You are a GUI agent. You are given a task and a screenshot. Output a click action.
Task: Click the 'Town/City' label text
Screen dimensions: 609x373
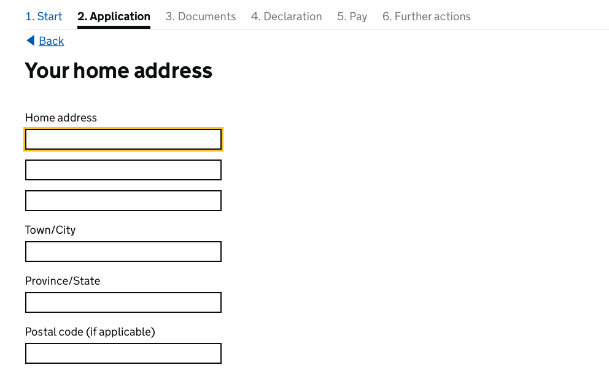pyautogui.click(x=50, y=230)
